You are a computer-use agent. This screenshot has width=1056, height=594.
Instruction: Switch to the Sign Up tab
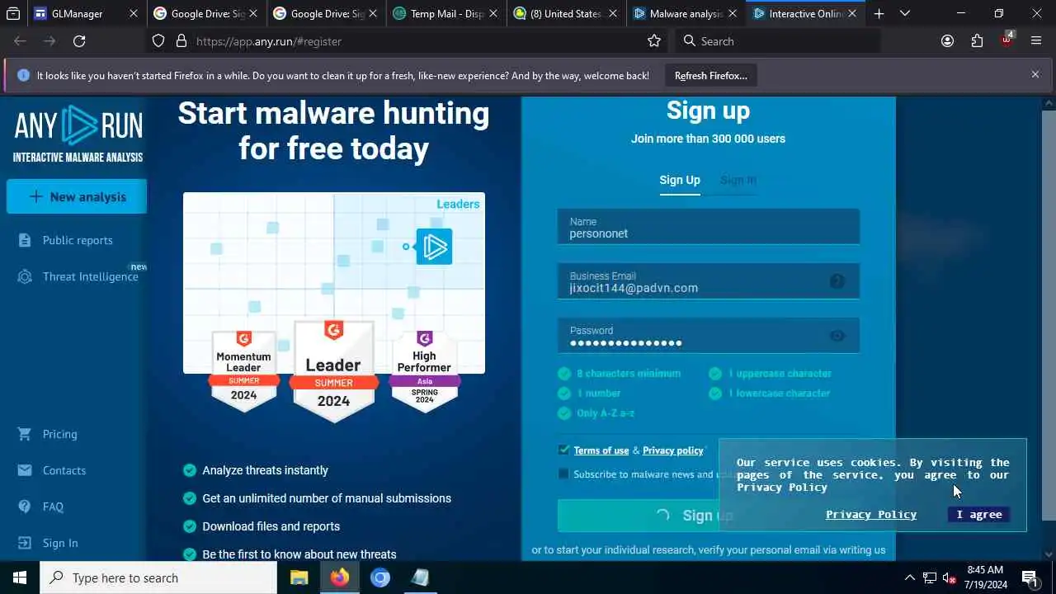[x=680, y=180]
